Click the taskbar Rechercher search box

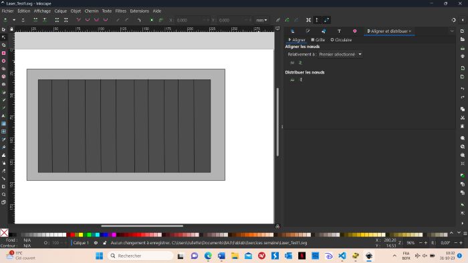click(140, 256)
